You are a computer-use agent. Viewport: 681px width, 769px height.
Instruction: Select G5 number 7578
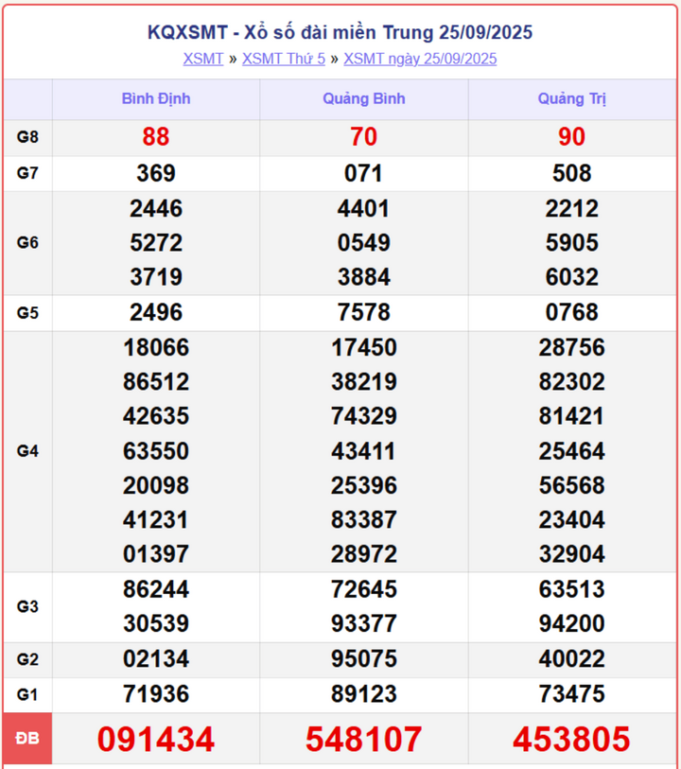coord(364,312)
